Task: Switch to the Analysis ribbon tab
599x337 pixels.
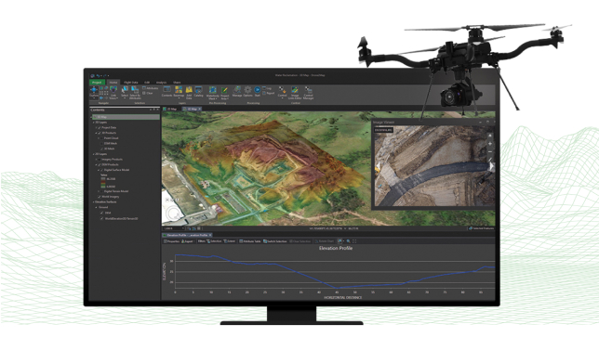Action: (161, 83)
